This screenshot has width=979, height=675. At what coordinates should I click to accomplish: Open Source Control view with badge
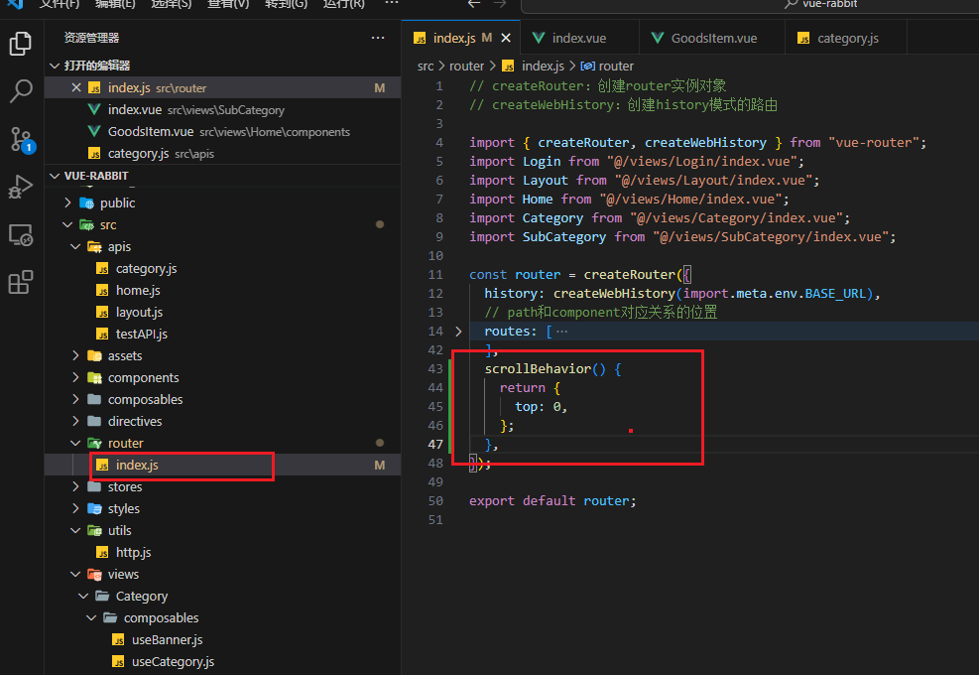tap(20, 139)
